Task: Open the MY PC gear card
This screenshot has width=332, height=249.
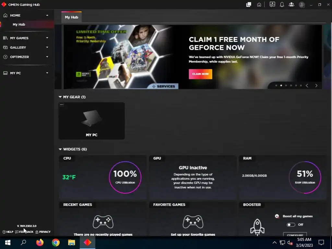Action: [91, 121]
